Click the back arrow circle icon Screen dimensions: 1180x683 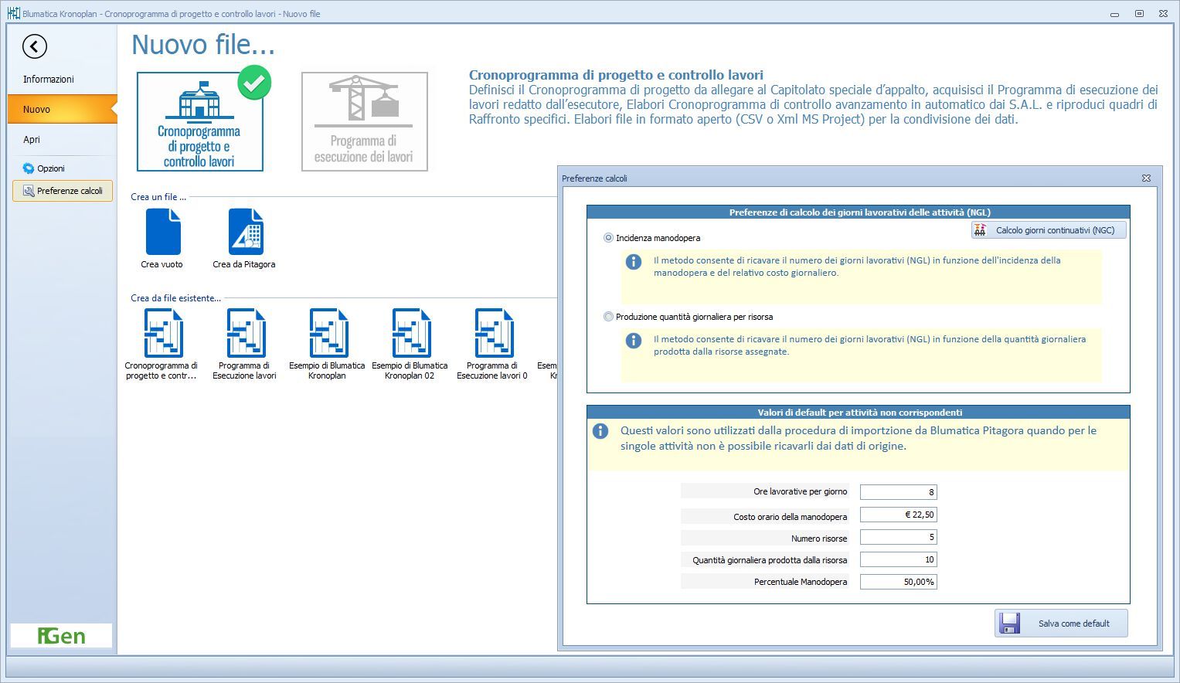35,46
